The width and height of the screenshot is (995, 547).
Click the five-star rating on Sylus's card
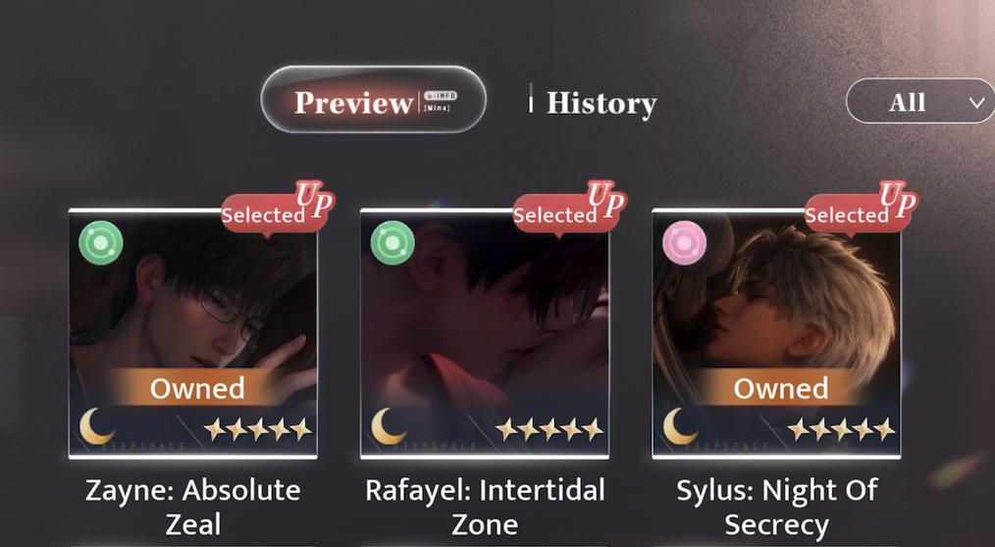842,429
